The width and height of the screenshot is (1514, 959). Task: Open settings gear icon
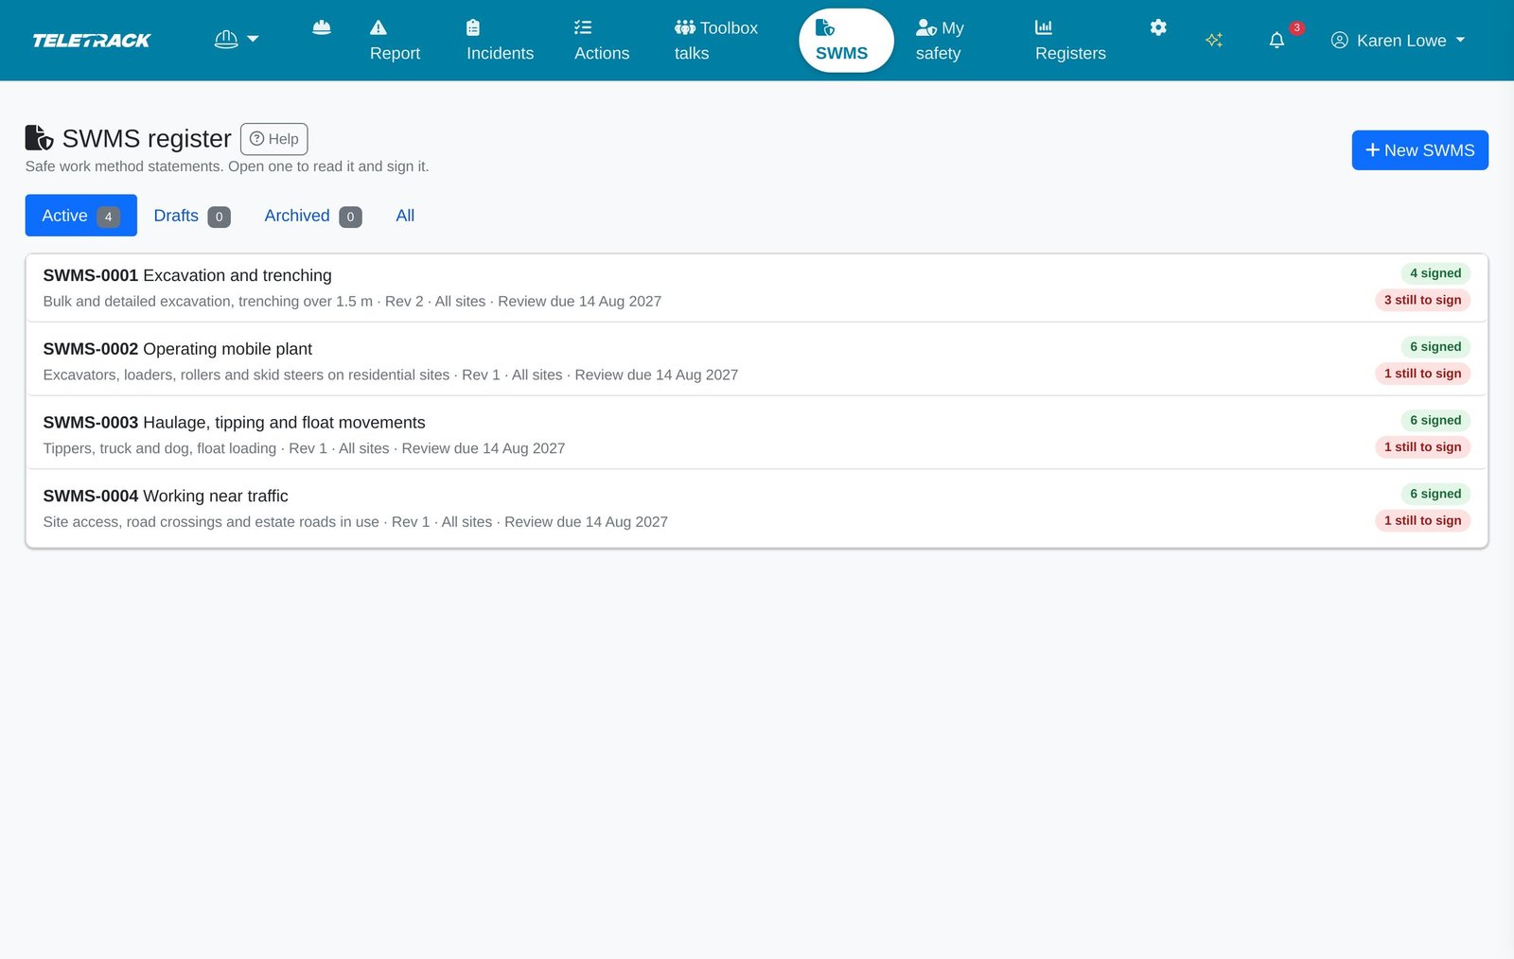(x=1158, y=27)
